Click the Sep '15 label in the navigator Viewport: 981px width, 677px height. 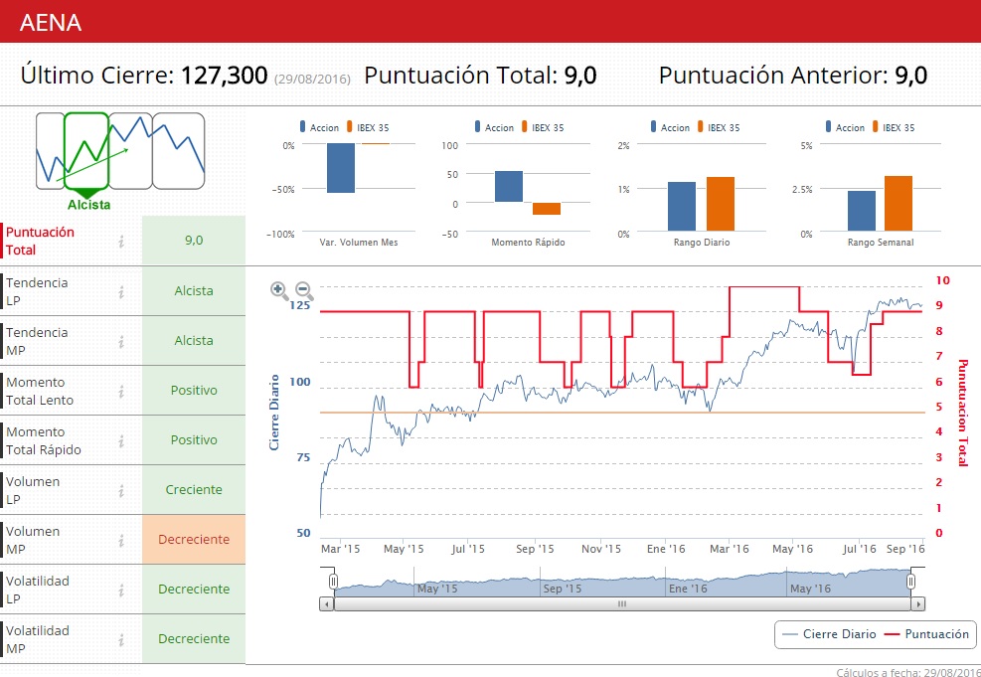[x=562, y=589]
